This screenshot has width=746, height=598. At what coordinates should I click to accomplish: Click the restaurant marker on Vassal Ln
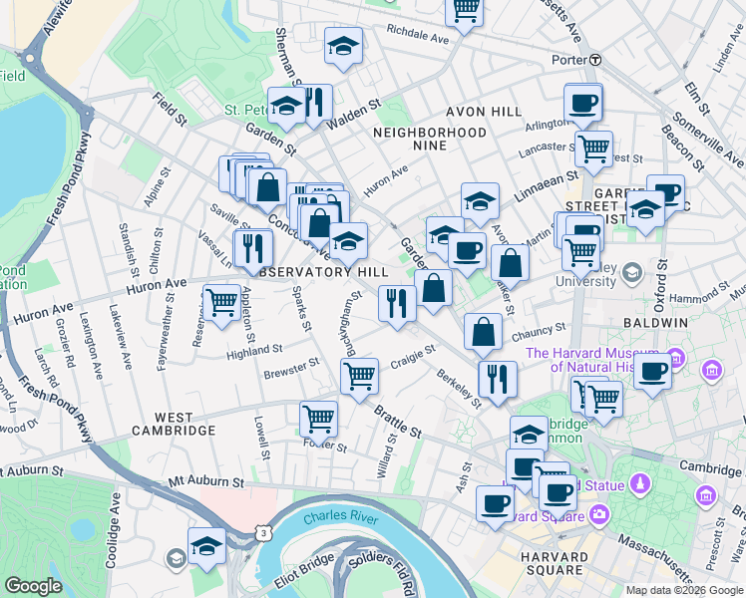[x=253, y=250]
